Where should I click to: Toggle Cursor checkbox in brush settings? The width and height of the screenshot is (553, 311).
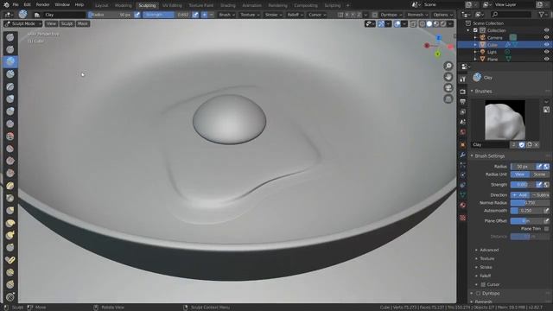point(483,284)
